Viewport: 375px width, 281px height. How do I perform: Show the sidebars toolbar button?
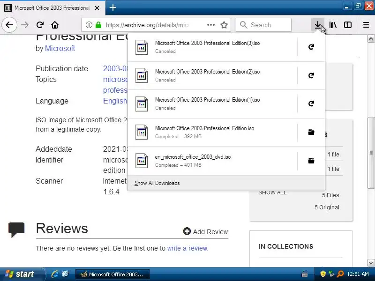347,25
